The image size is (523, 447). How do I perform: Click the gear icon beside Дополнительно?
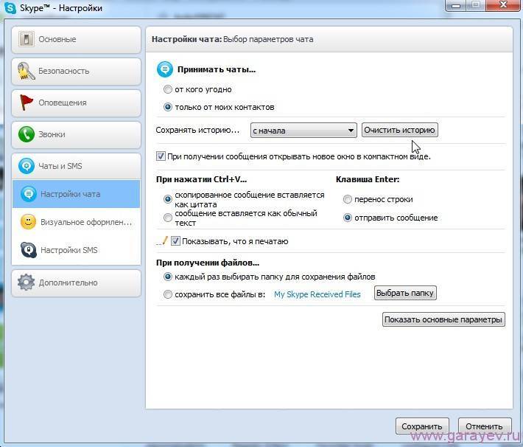(x=26, y=283)
